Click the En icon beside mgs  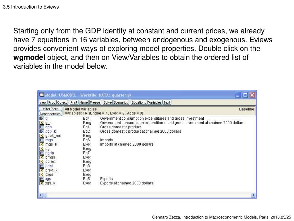click(x=42, y=140)
